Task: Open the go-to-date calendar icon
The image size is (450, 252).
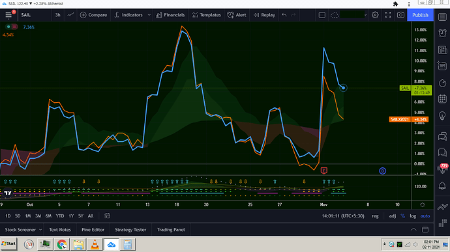Action: click(107, 216)
